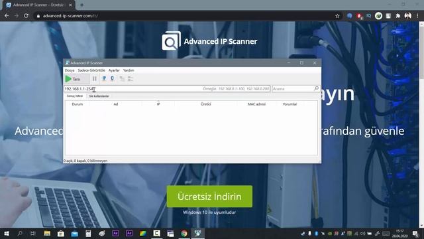
Task: Open the first After Effects taskbar icon
Action: click(115, 233)
